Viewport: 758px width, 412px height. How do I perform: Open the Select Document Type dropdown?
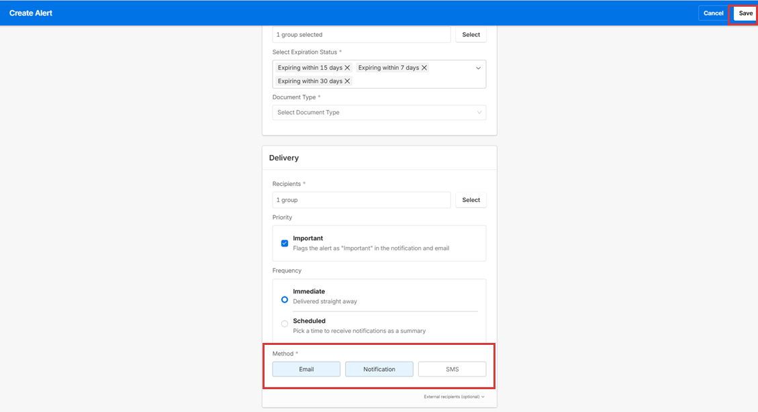point(379,113)
